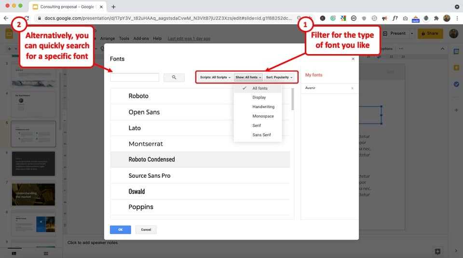Close the Fonts dialog with X

click(353, 58)
